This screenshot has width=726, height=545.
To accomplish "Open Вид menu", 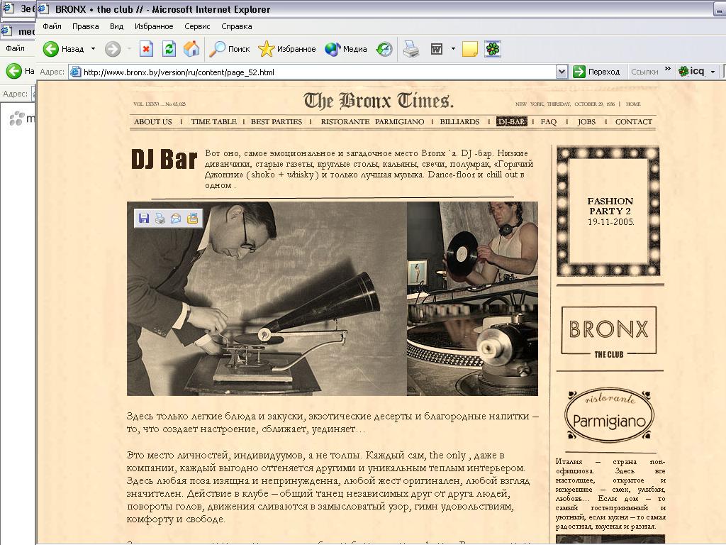I will click(x=117, y=26).
